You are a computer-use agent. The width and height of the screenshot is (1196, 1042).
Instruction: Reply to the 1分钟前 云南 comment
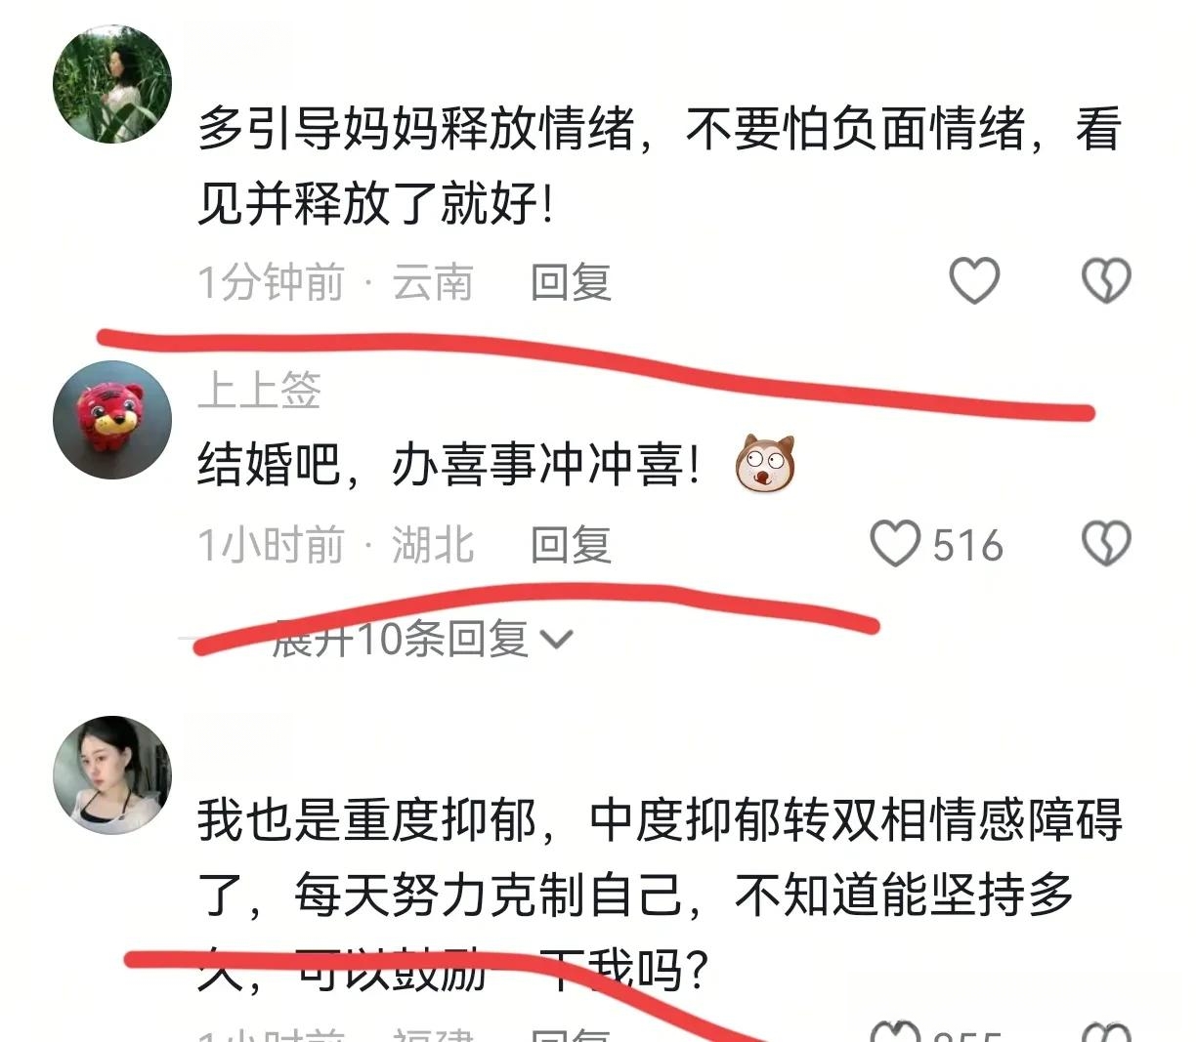(571, 282)
